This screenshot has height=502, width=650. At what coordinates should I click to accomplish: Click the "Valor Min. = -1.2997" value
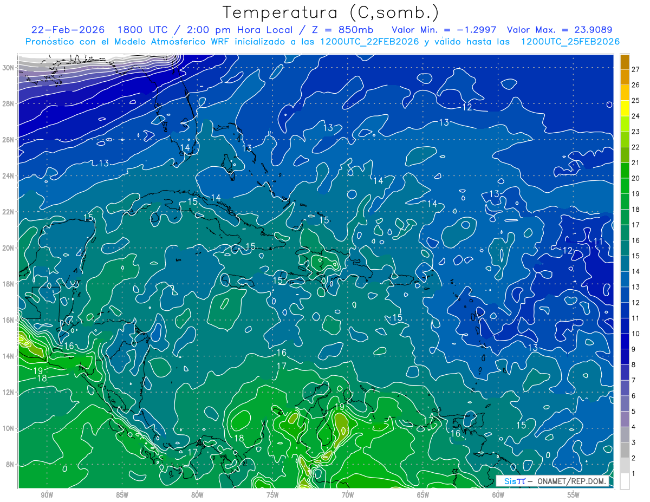(x=444, y=30)
